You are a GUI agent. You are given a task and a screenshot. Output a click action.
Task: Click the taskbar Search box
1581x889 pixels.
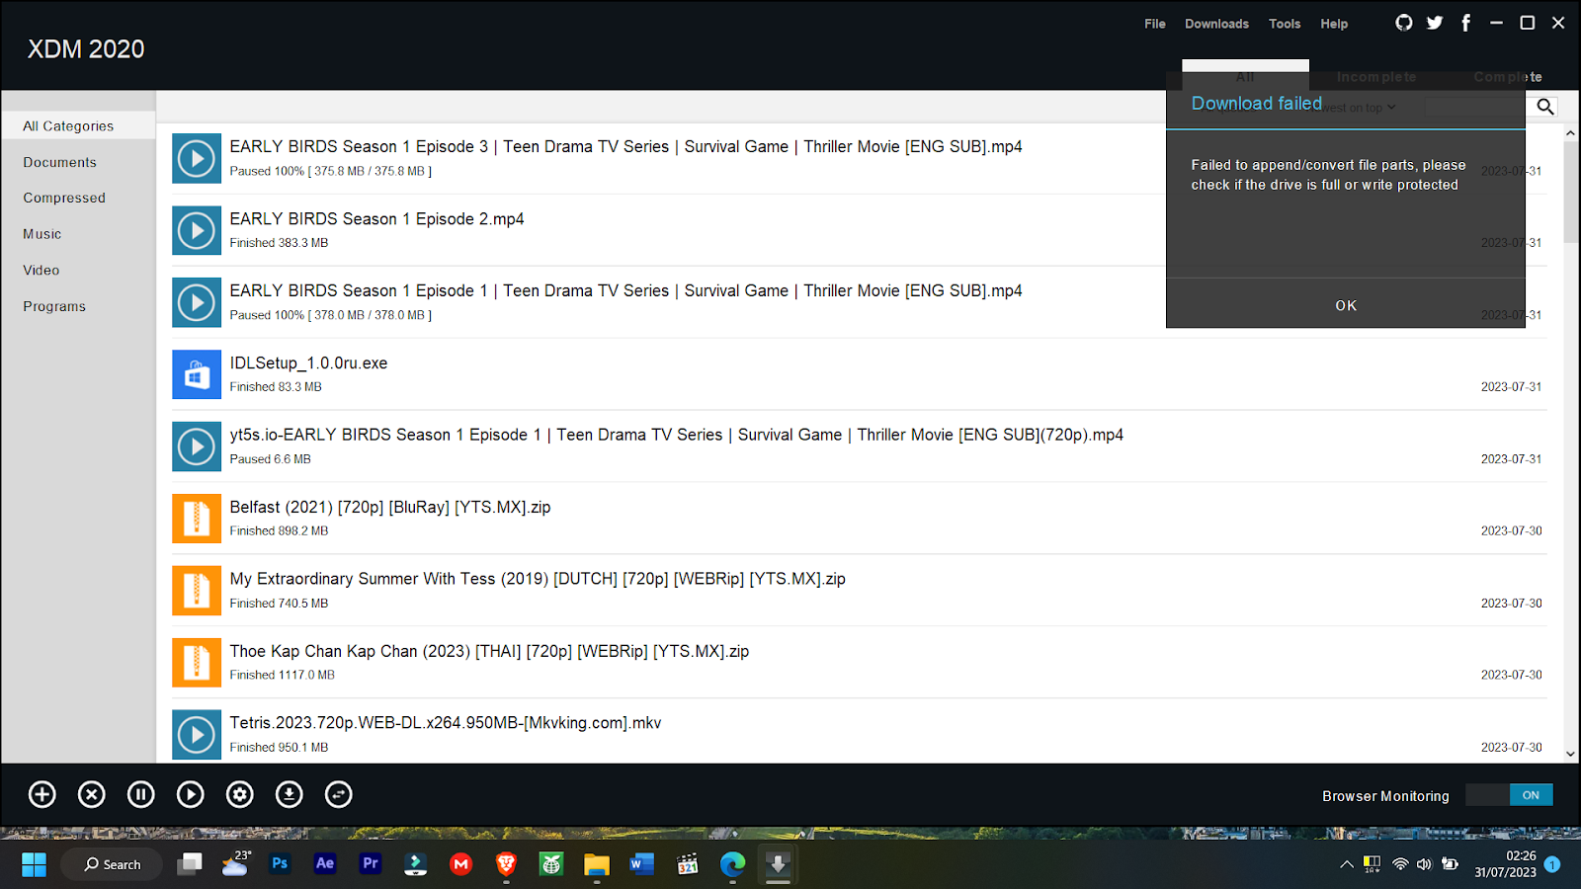coord(112,864)
